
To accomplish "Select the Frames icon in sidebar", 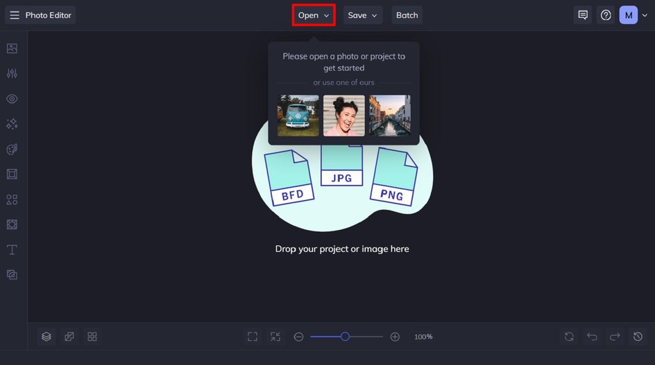I will tap(12, 175).
